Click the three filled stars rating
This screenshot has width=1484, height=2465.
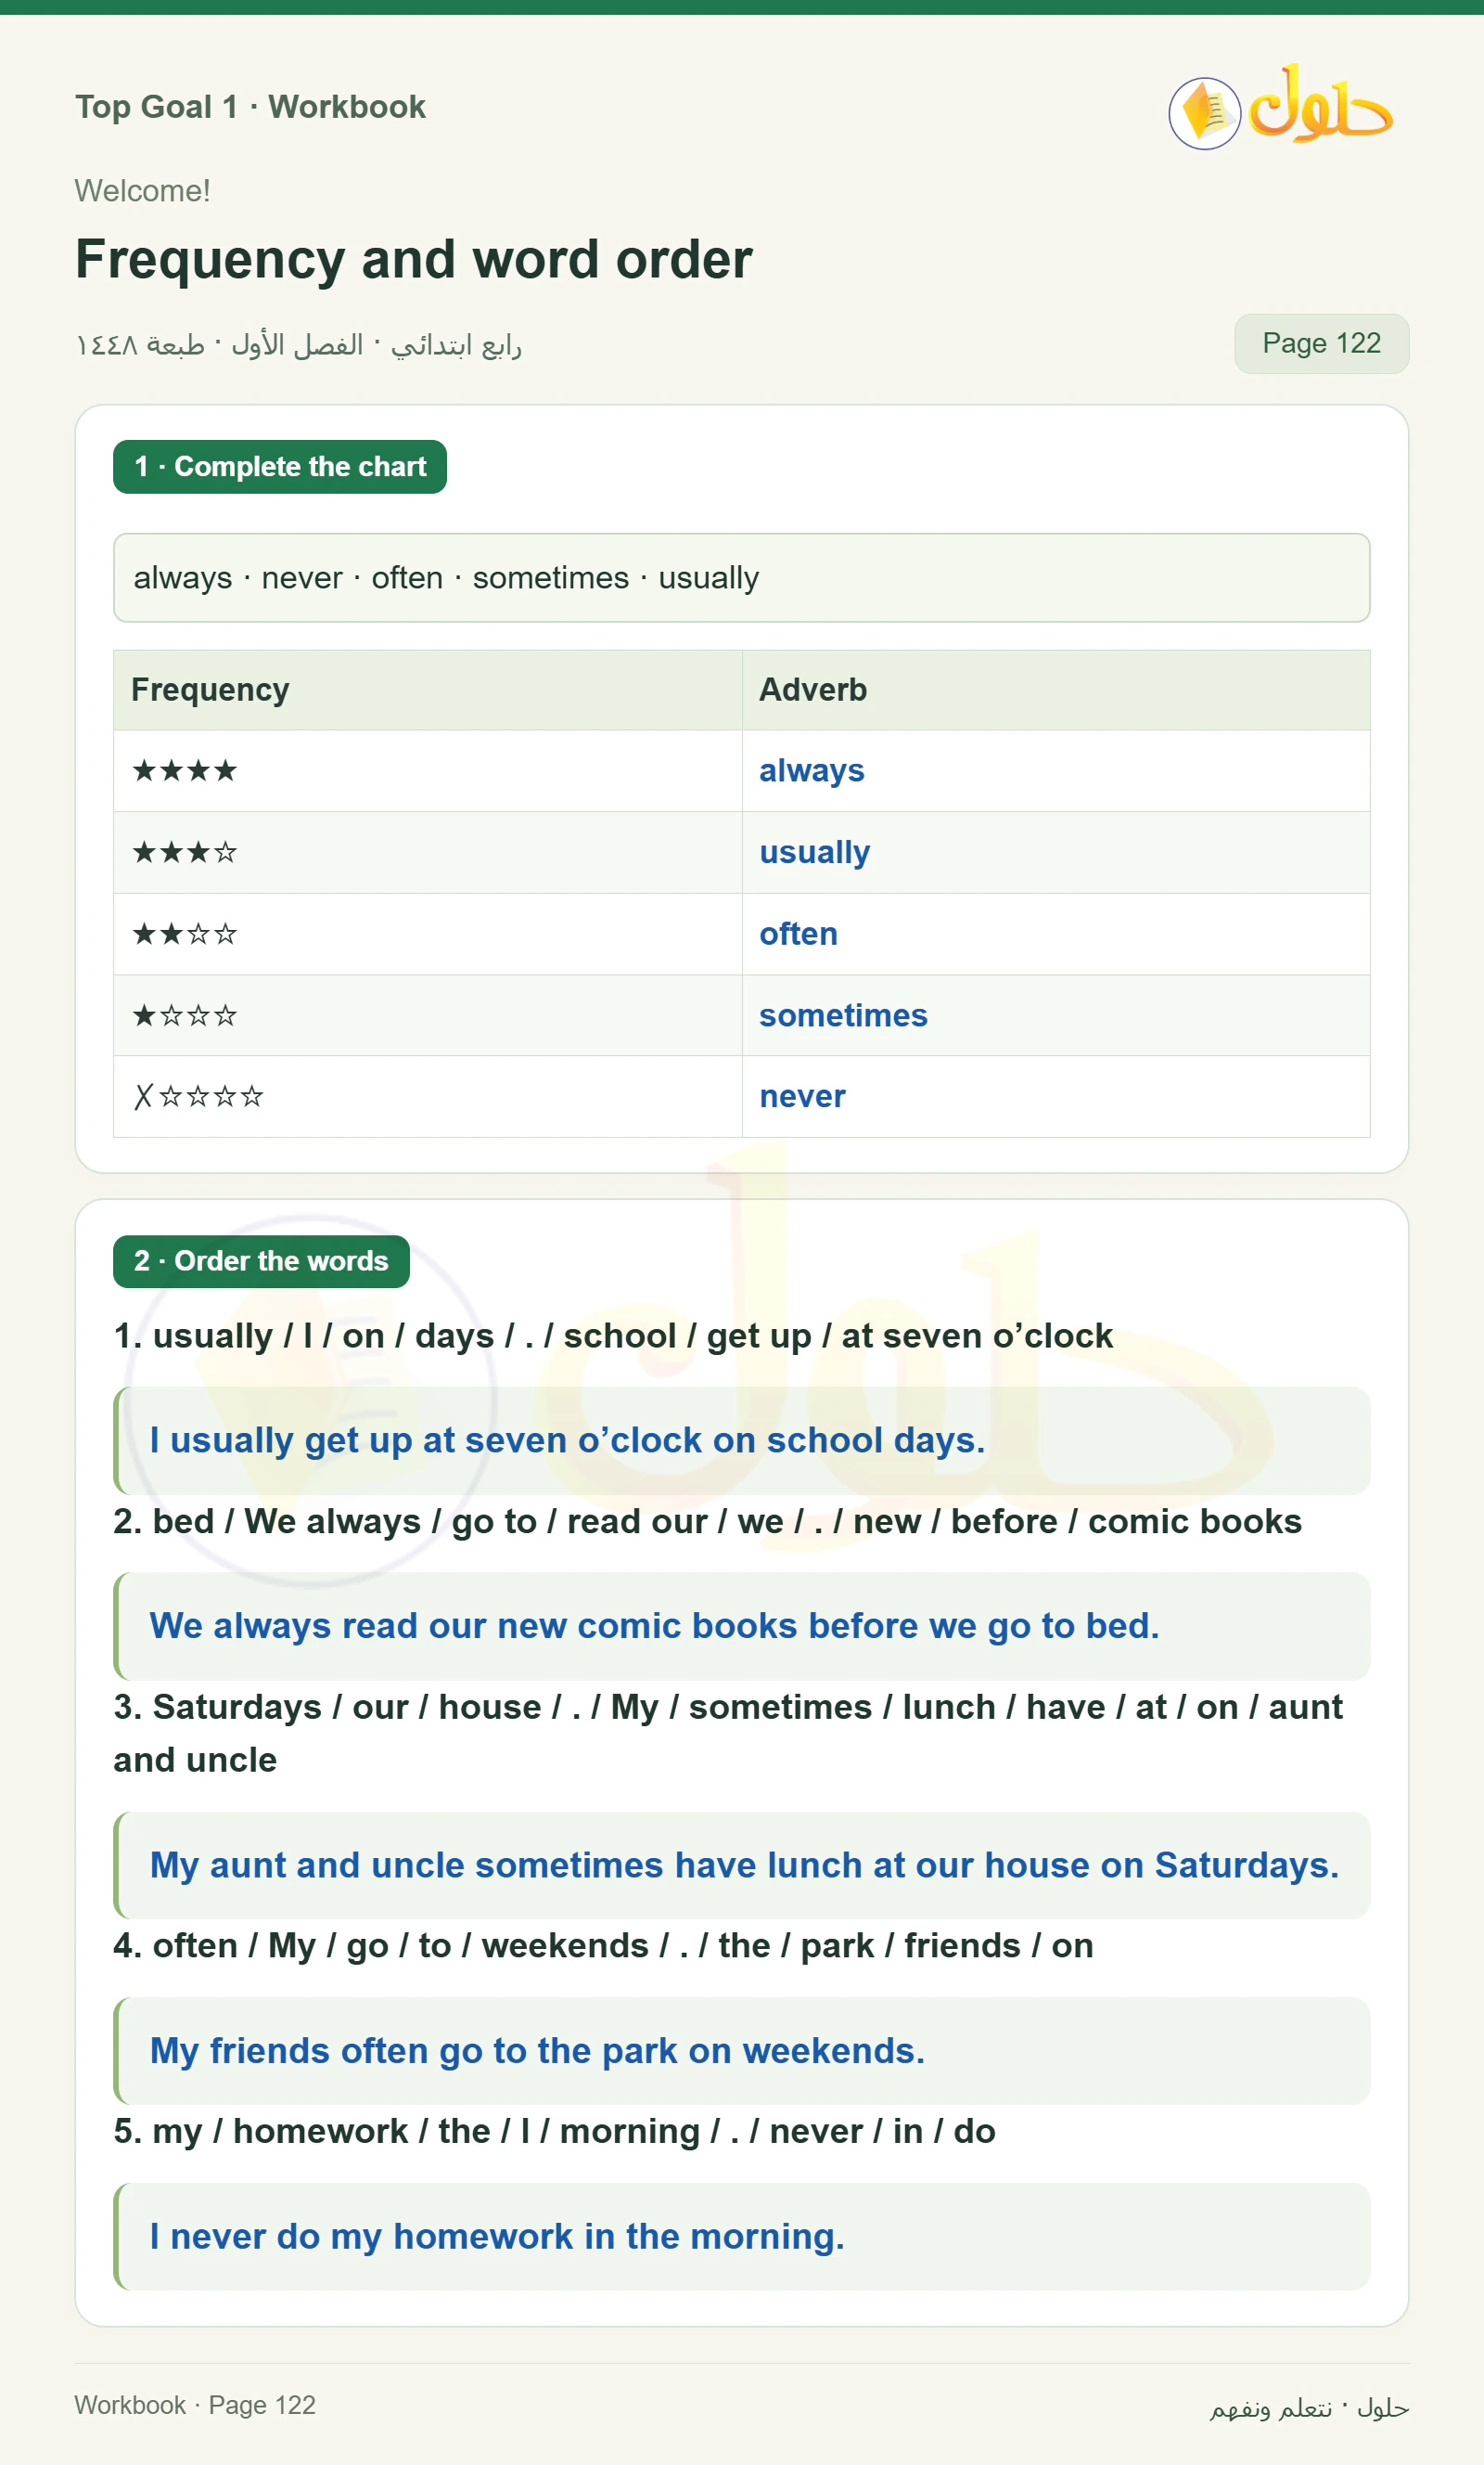[x=185, y=852]
